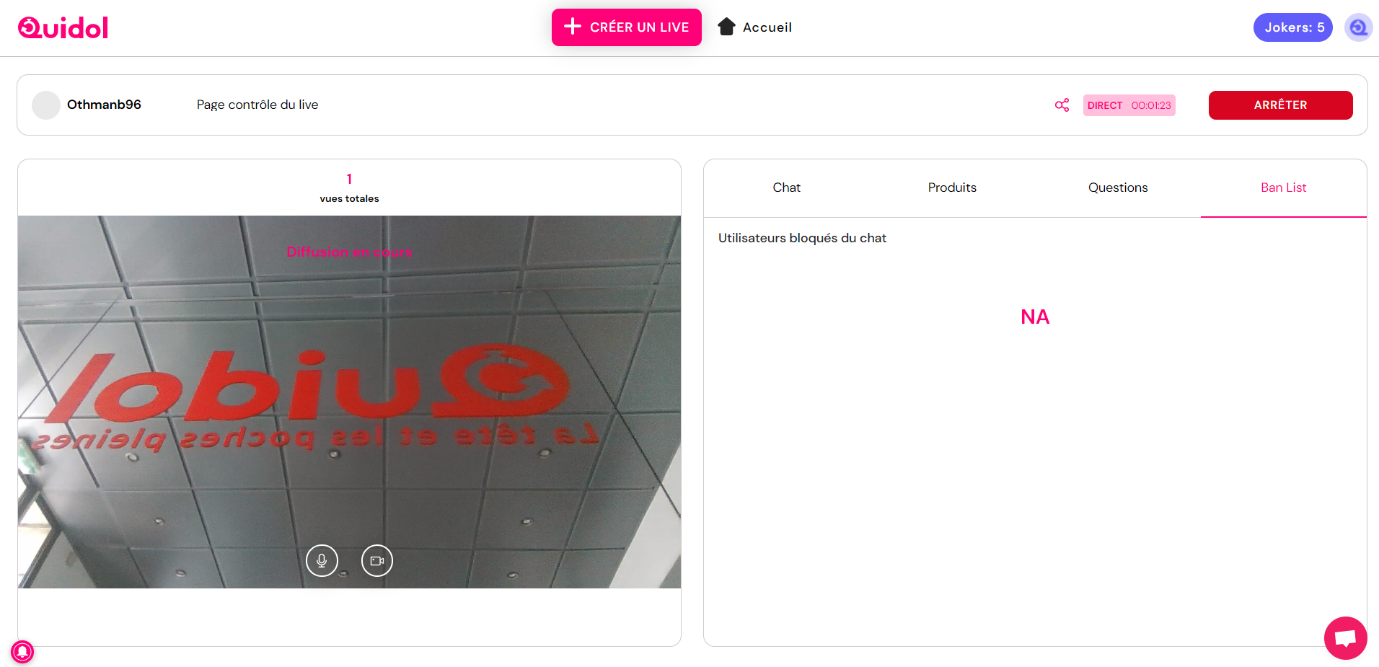Screen dimensions: 1379x667
Task: Open the chat bubble in the corner
Action: click(1345, 637)
